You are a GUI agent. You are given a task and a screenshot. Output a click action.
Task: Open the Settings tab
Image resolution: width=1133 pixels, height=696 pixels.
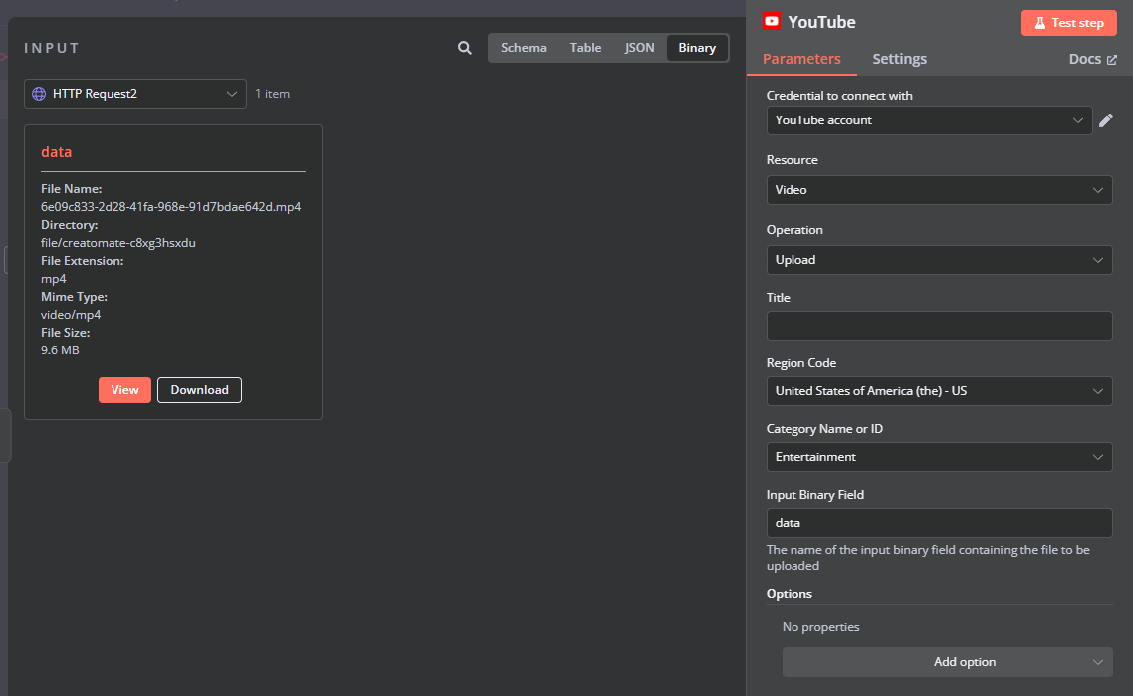(900, 59)
